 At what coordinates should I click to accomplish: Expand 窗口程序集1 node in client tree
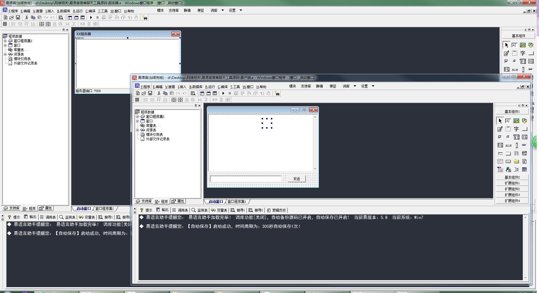point(137,117)
